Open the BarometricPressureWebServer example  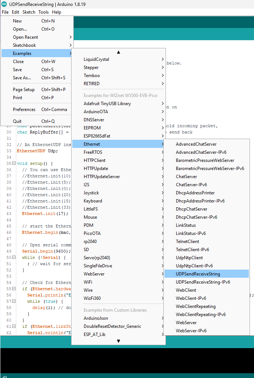pos(206,160)
